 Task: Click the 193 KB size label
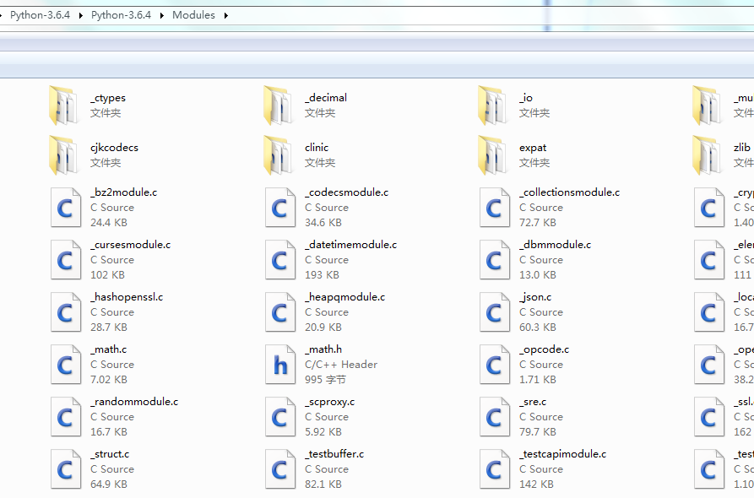[x=322, y=275]
